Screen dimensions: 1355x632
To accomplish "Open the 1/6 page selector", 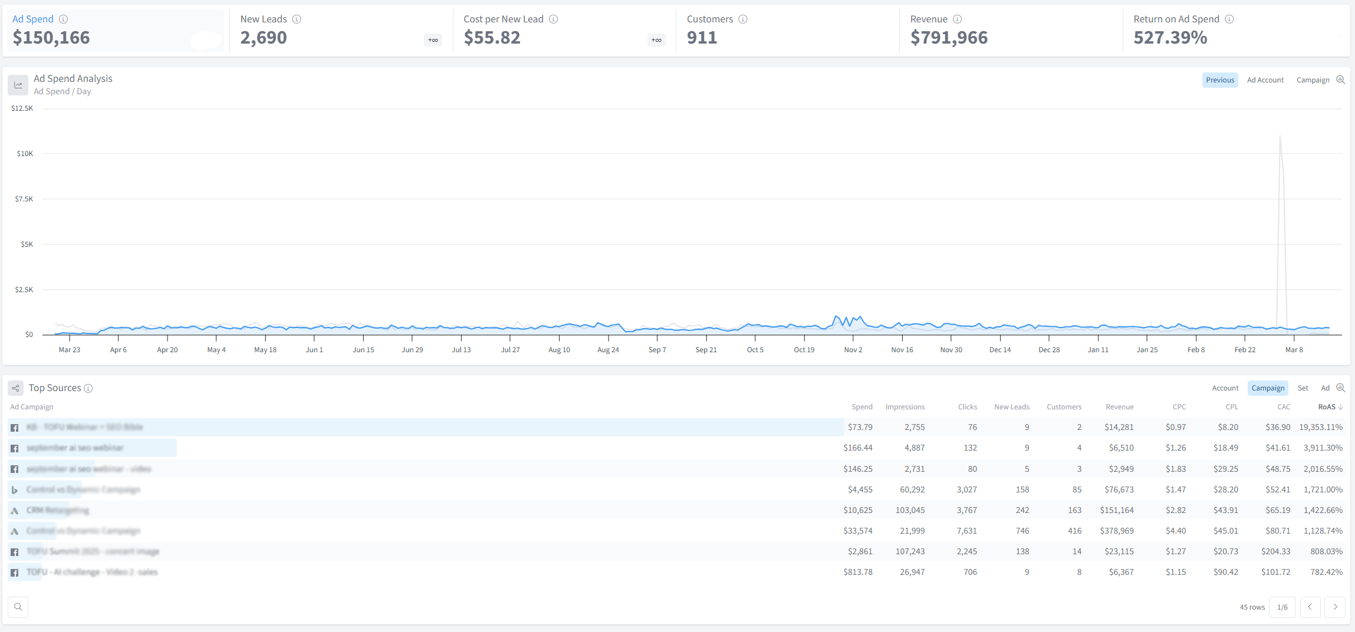I will pos(1282,607).
